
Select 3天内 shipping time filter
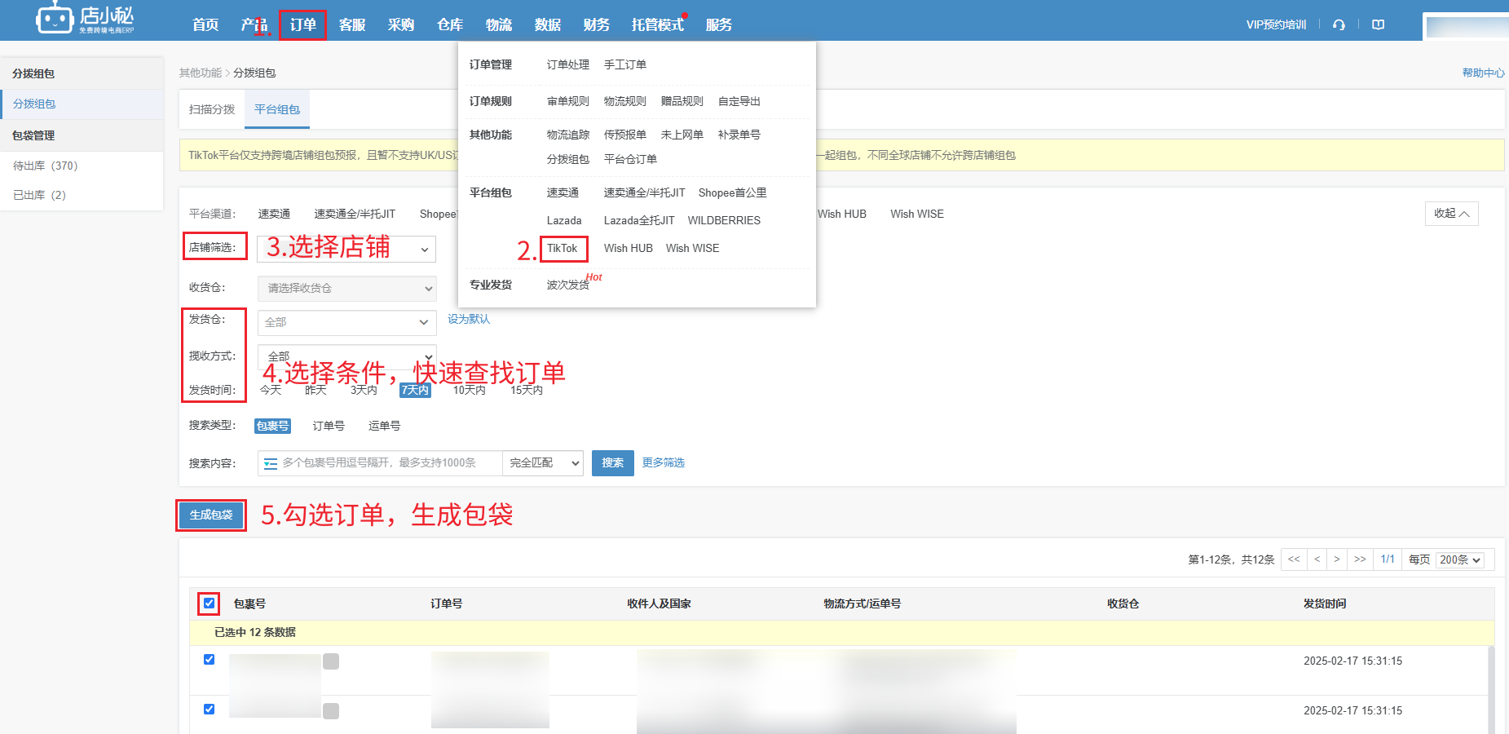tap(364, 391)
